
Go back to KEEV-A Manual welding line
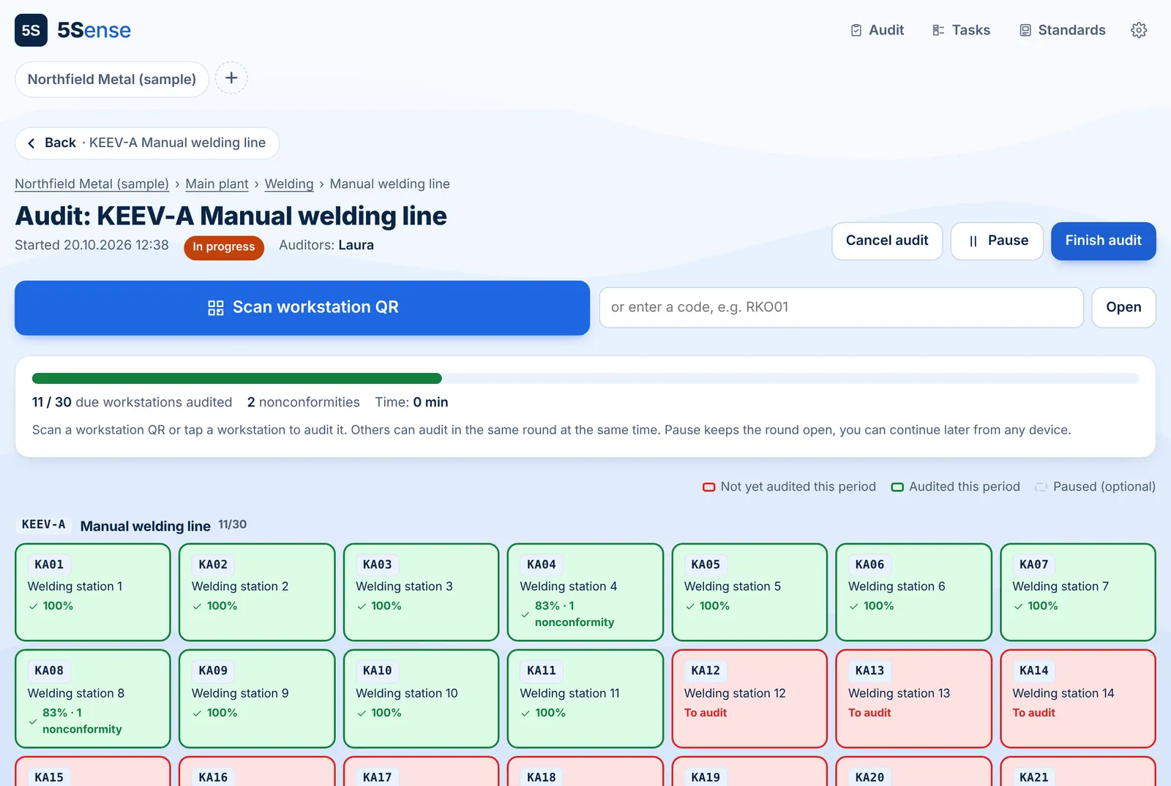pos(147,143)
